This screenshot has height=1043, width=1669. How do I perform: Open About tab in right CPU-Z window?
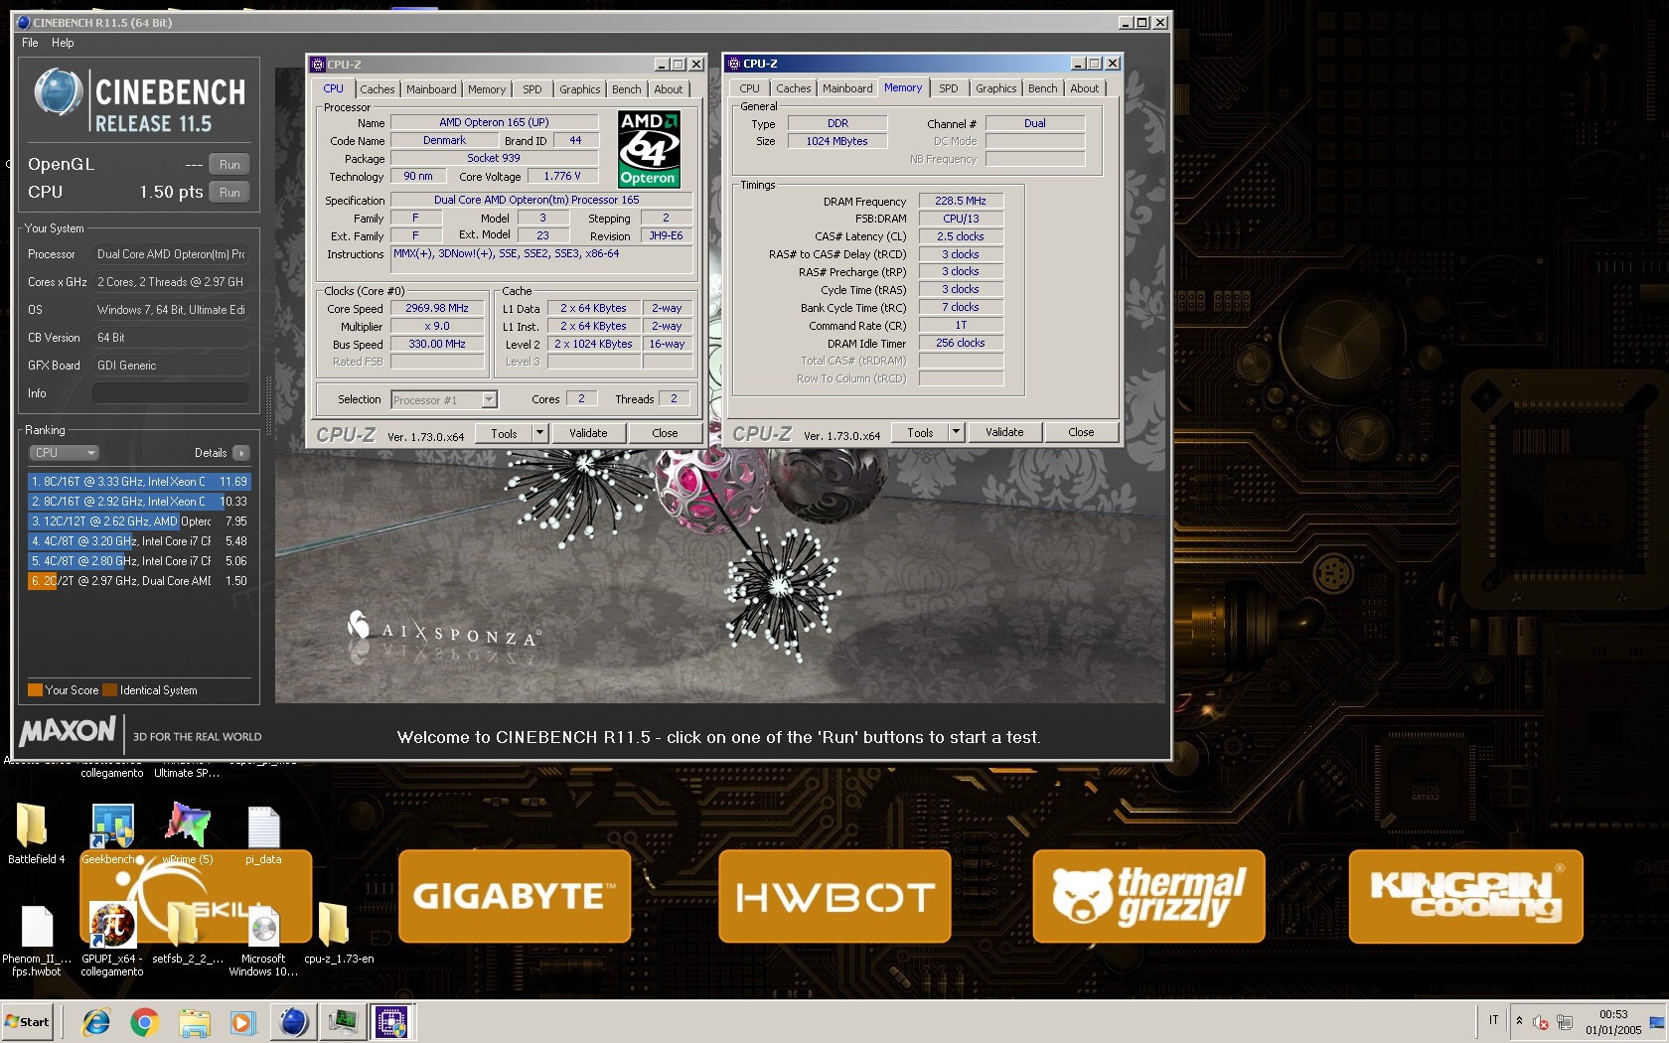[x=1085, y=88]
